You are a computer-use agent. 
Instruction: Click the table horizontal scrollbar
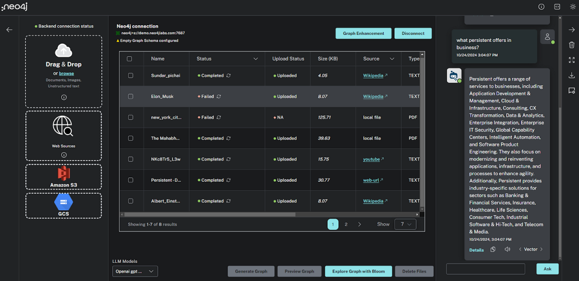click(210, 214)
